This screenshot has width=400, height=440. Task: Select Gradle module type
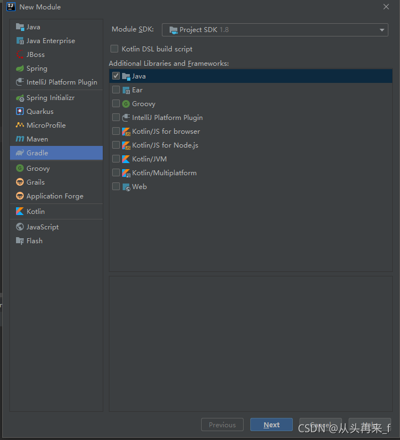tap(56, 153)
